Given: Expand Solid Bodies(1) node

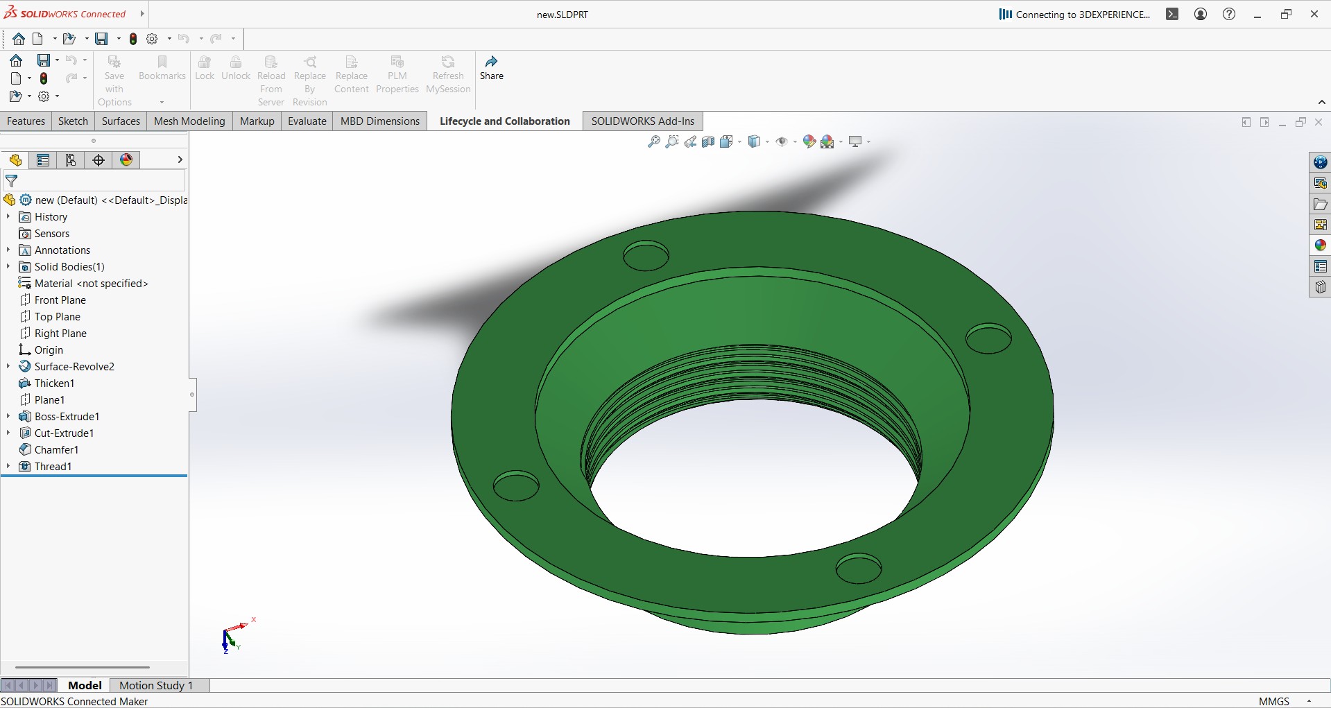Looking at the screenshot, I should click(x=8, y=267).
